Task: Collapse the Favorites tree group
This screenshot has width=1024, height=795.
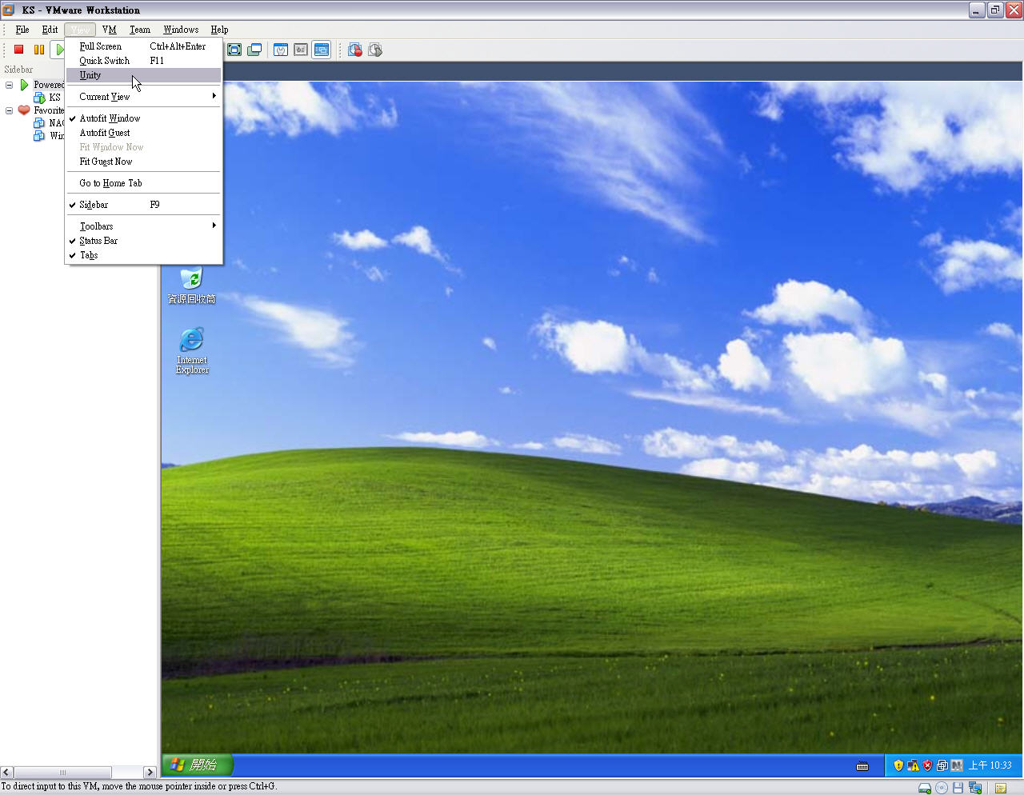Action: click(x=9, y=110)
